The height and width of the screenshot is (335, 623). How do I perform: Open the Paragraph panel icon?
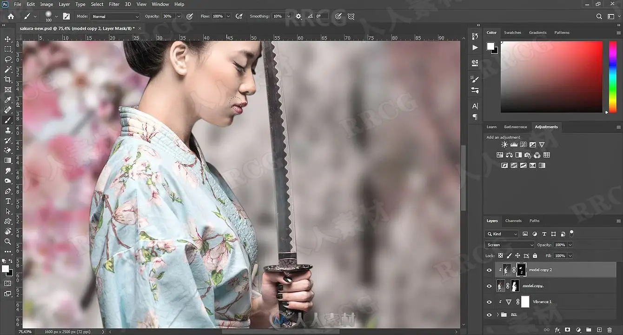click(475, 117)
